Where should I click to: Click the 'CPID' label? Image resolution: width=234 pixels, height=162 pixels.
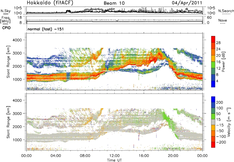(x=6, y=28)
